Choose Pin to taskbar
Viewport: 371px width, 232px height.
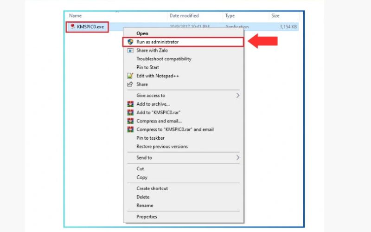coord(150,138)
